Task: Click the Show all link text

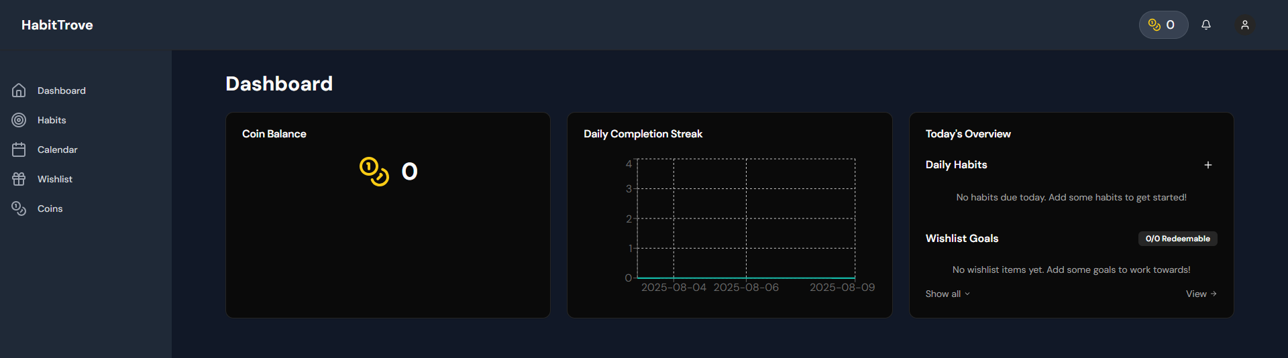Action: pyautogui.click(x=943, y=294)
